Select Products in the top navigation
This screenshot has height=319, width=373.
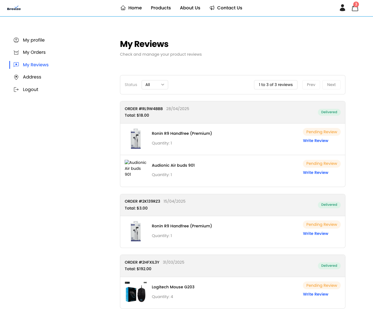161,8
